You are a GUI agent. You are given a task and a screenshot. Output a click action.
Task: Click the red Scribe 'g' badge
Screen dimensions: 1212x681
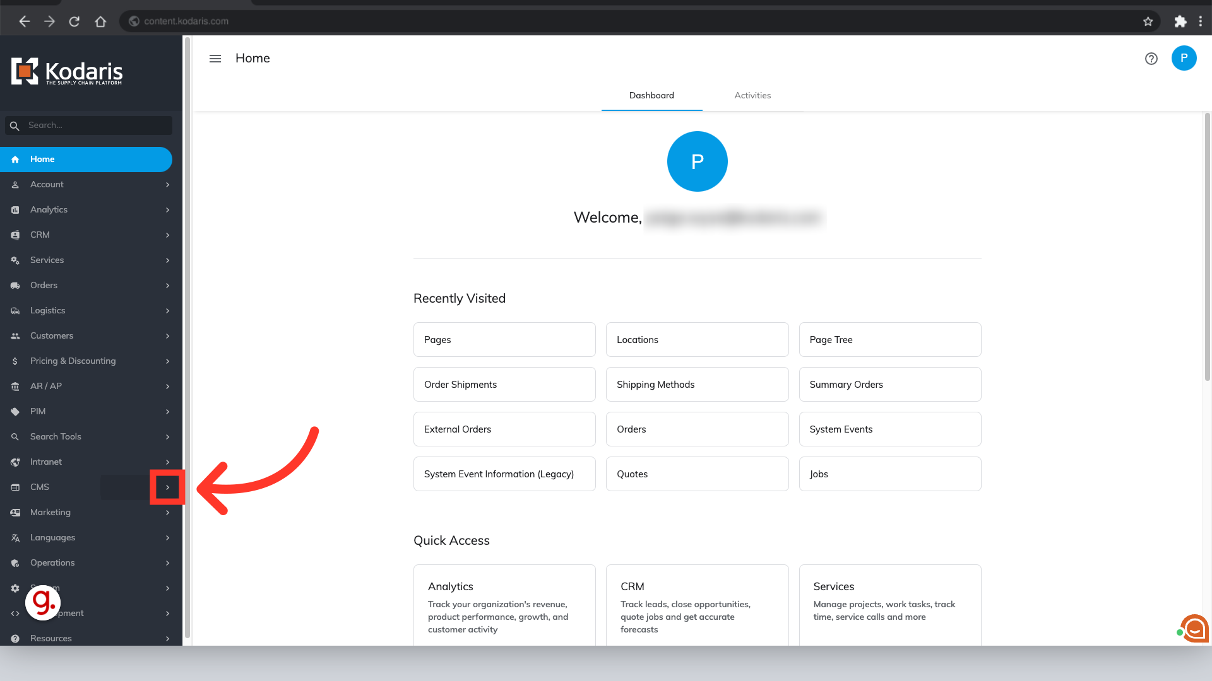(43, 602)
